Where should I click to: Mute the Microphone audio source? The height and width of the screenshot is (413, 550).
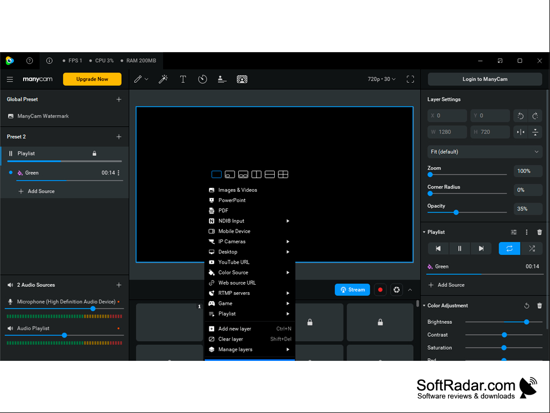pyautogui.click(x=10, y=302)
